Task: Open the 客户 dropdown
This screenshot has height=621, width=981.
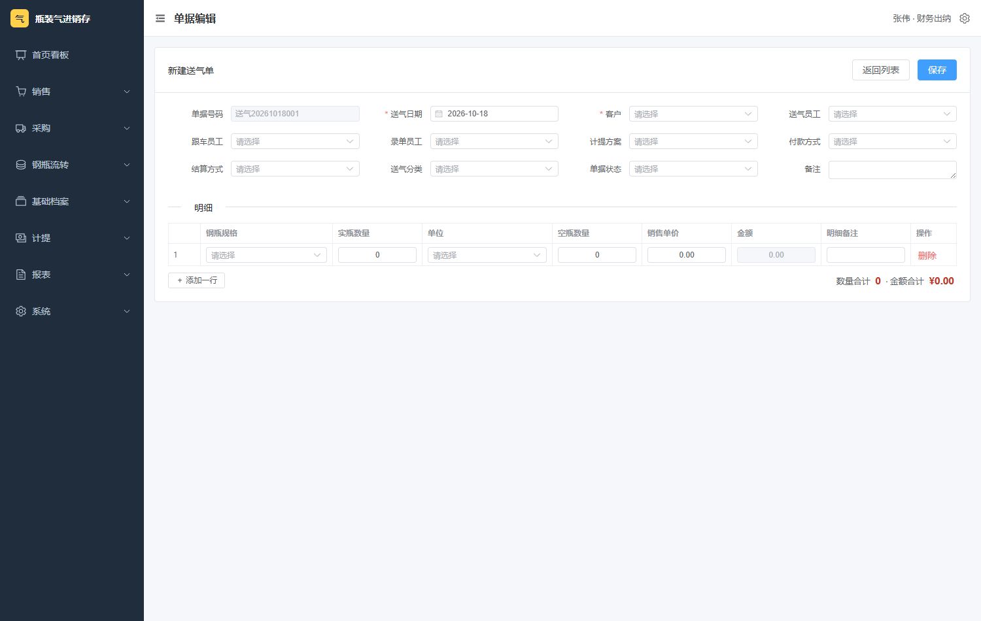Action: point(693,114)
